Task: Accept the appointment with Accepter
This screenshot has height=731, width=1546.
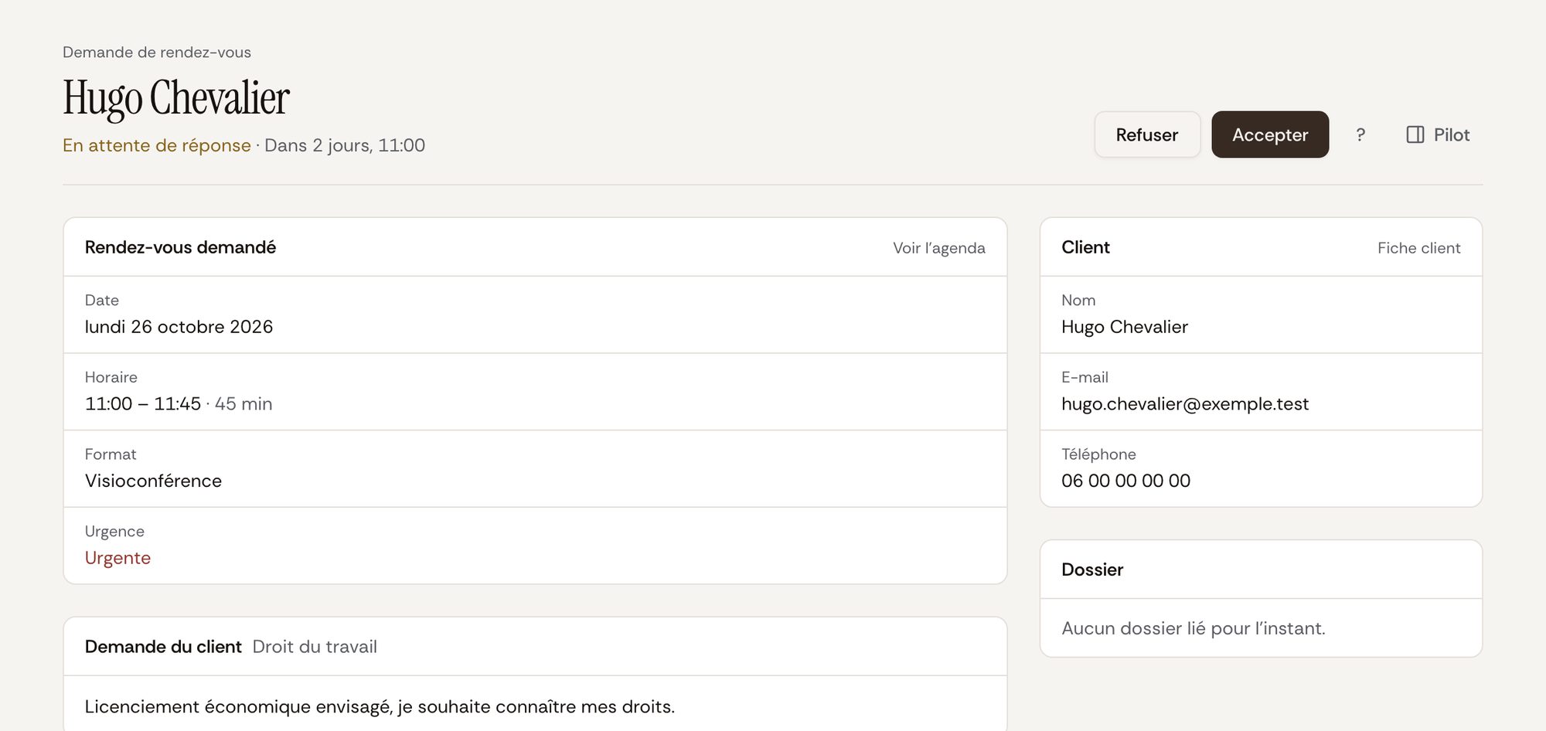Action: (1270, 134)
